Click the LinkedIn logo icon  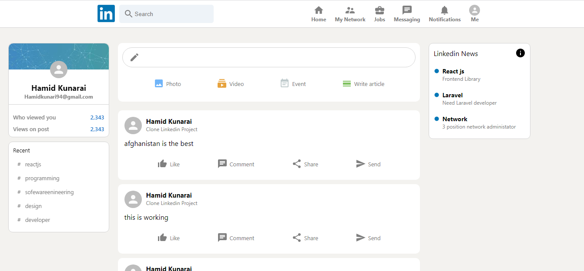coord(106,14)
